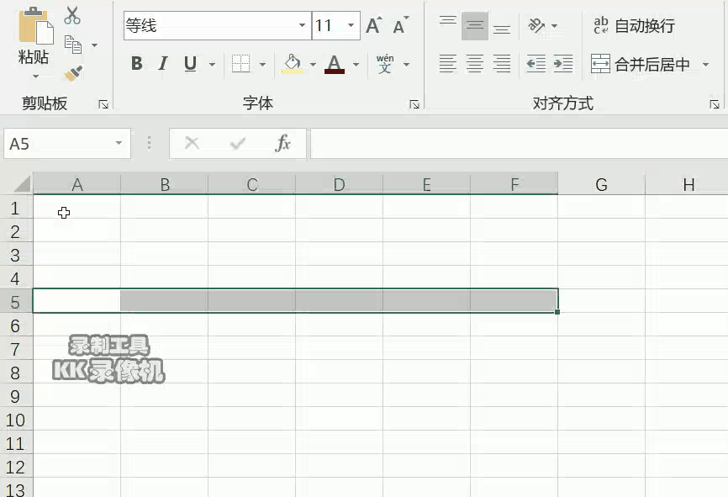Image resolution: width=728 pixels, height=497 pixels.
Task: Align text left
Action: [448, 64]
